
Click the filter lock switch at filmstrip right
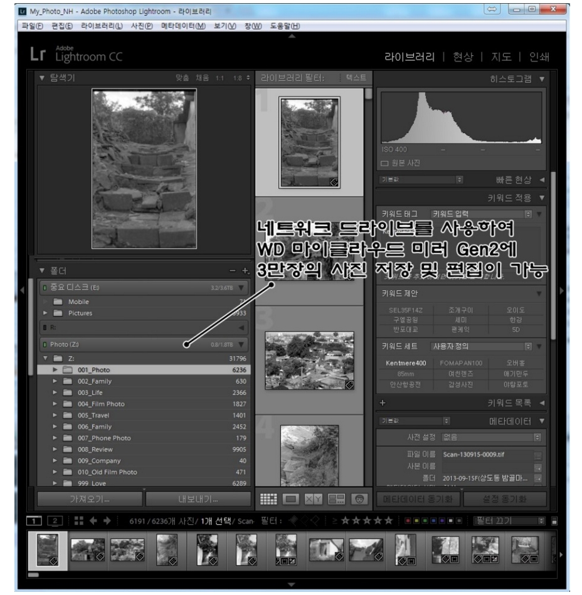554,521
